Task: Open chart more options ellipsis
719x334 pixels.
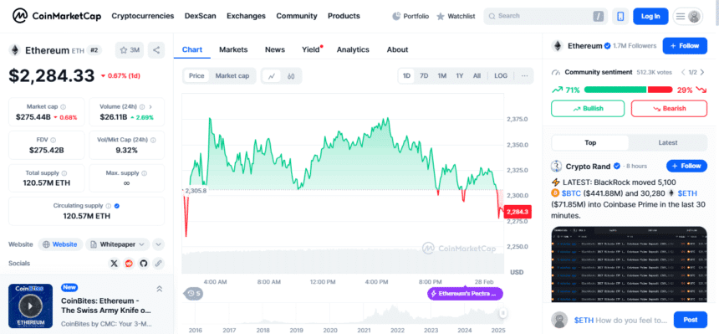Action: tap(524, 76)
